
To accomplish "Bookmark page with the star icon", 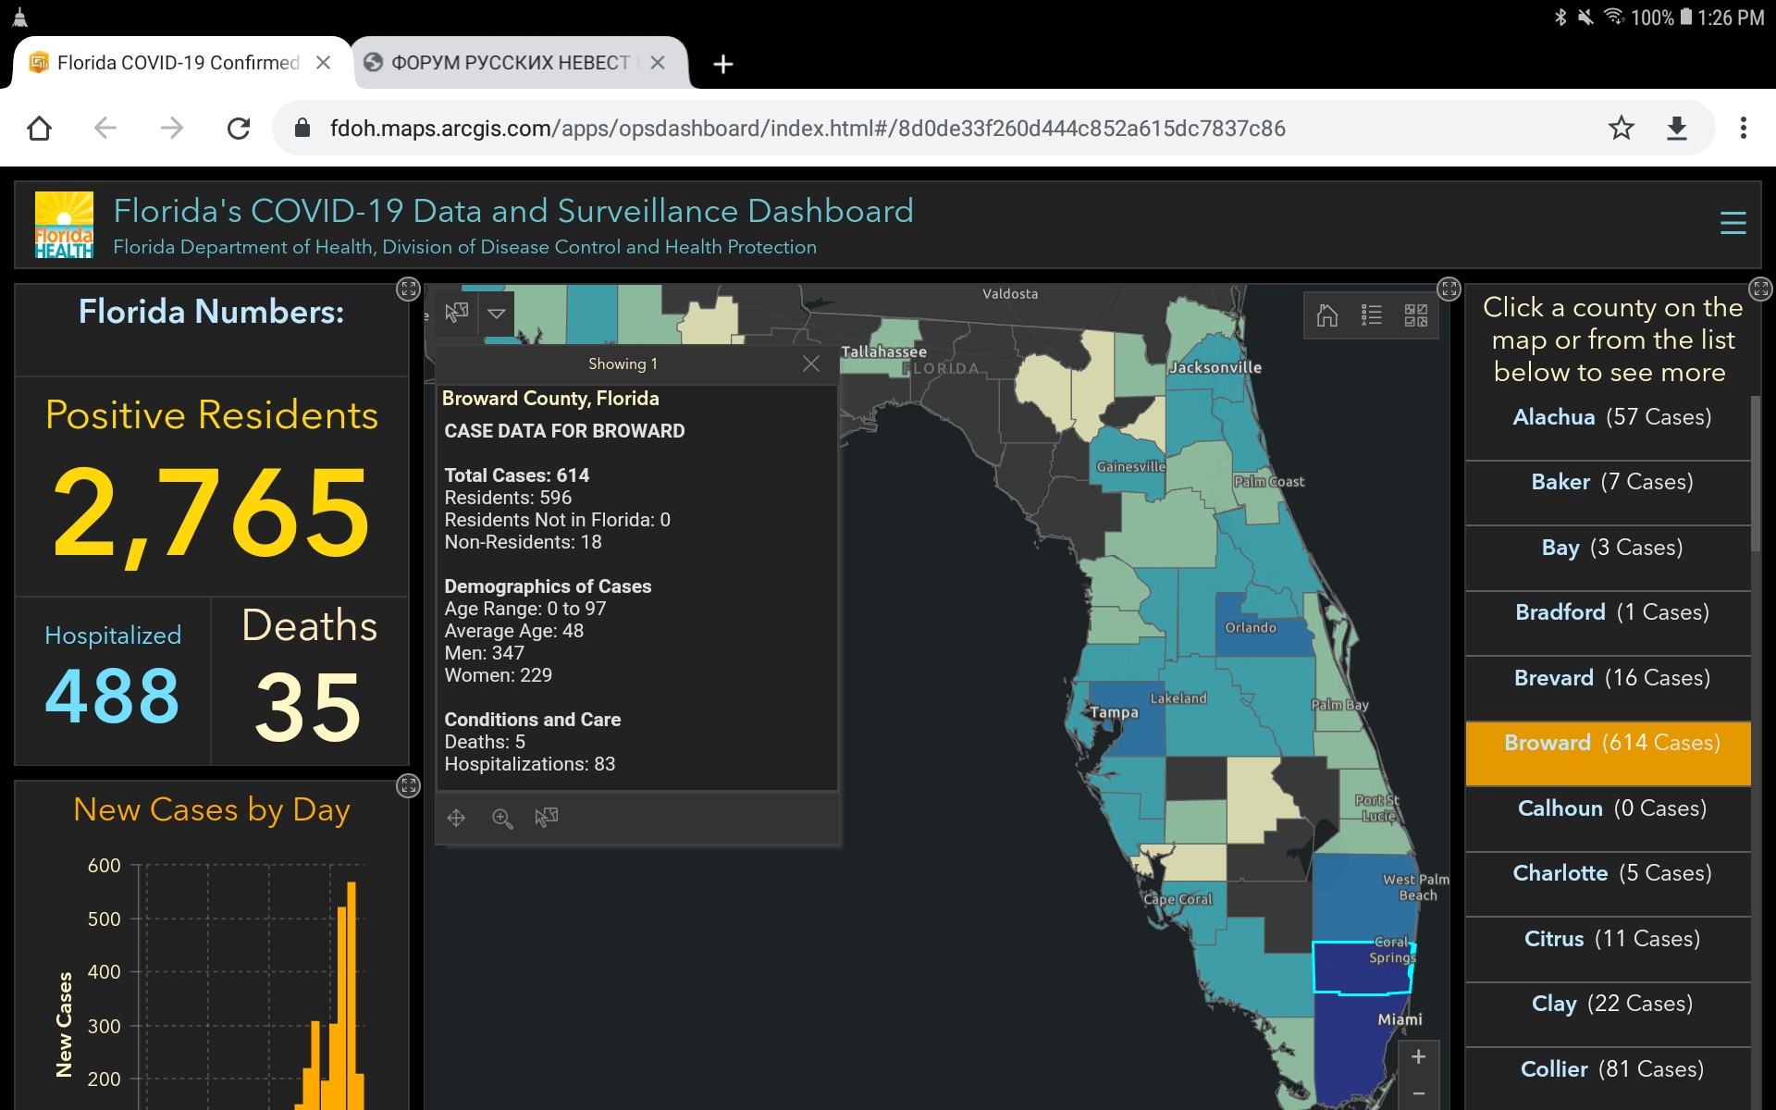I will (1621, 128).
